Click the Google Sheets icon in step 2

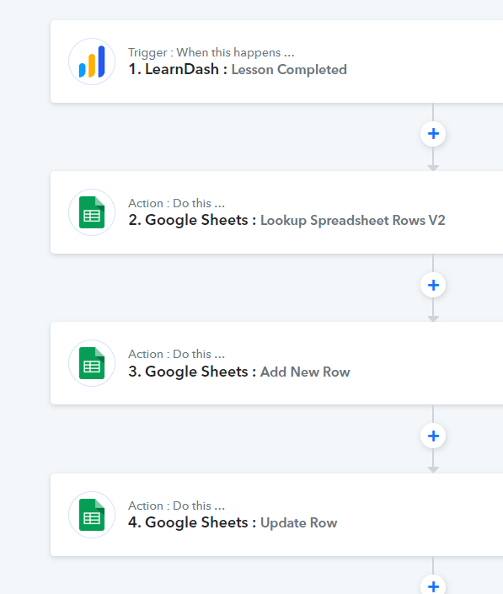[x=92, y=212]
